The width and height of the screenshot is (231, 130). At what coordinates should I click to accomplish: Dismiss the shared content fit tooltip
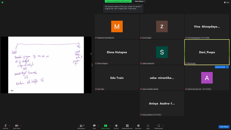coord(141,6)
